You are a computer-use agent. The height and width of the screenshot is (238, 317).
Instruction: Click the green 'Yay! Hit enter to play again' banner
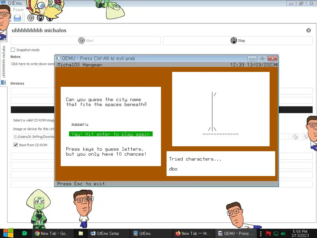[x=111, y=134]
